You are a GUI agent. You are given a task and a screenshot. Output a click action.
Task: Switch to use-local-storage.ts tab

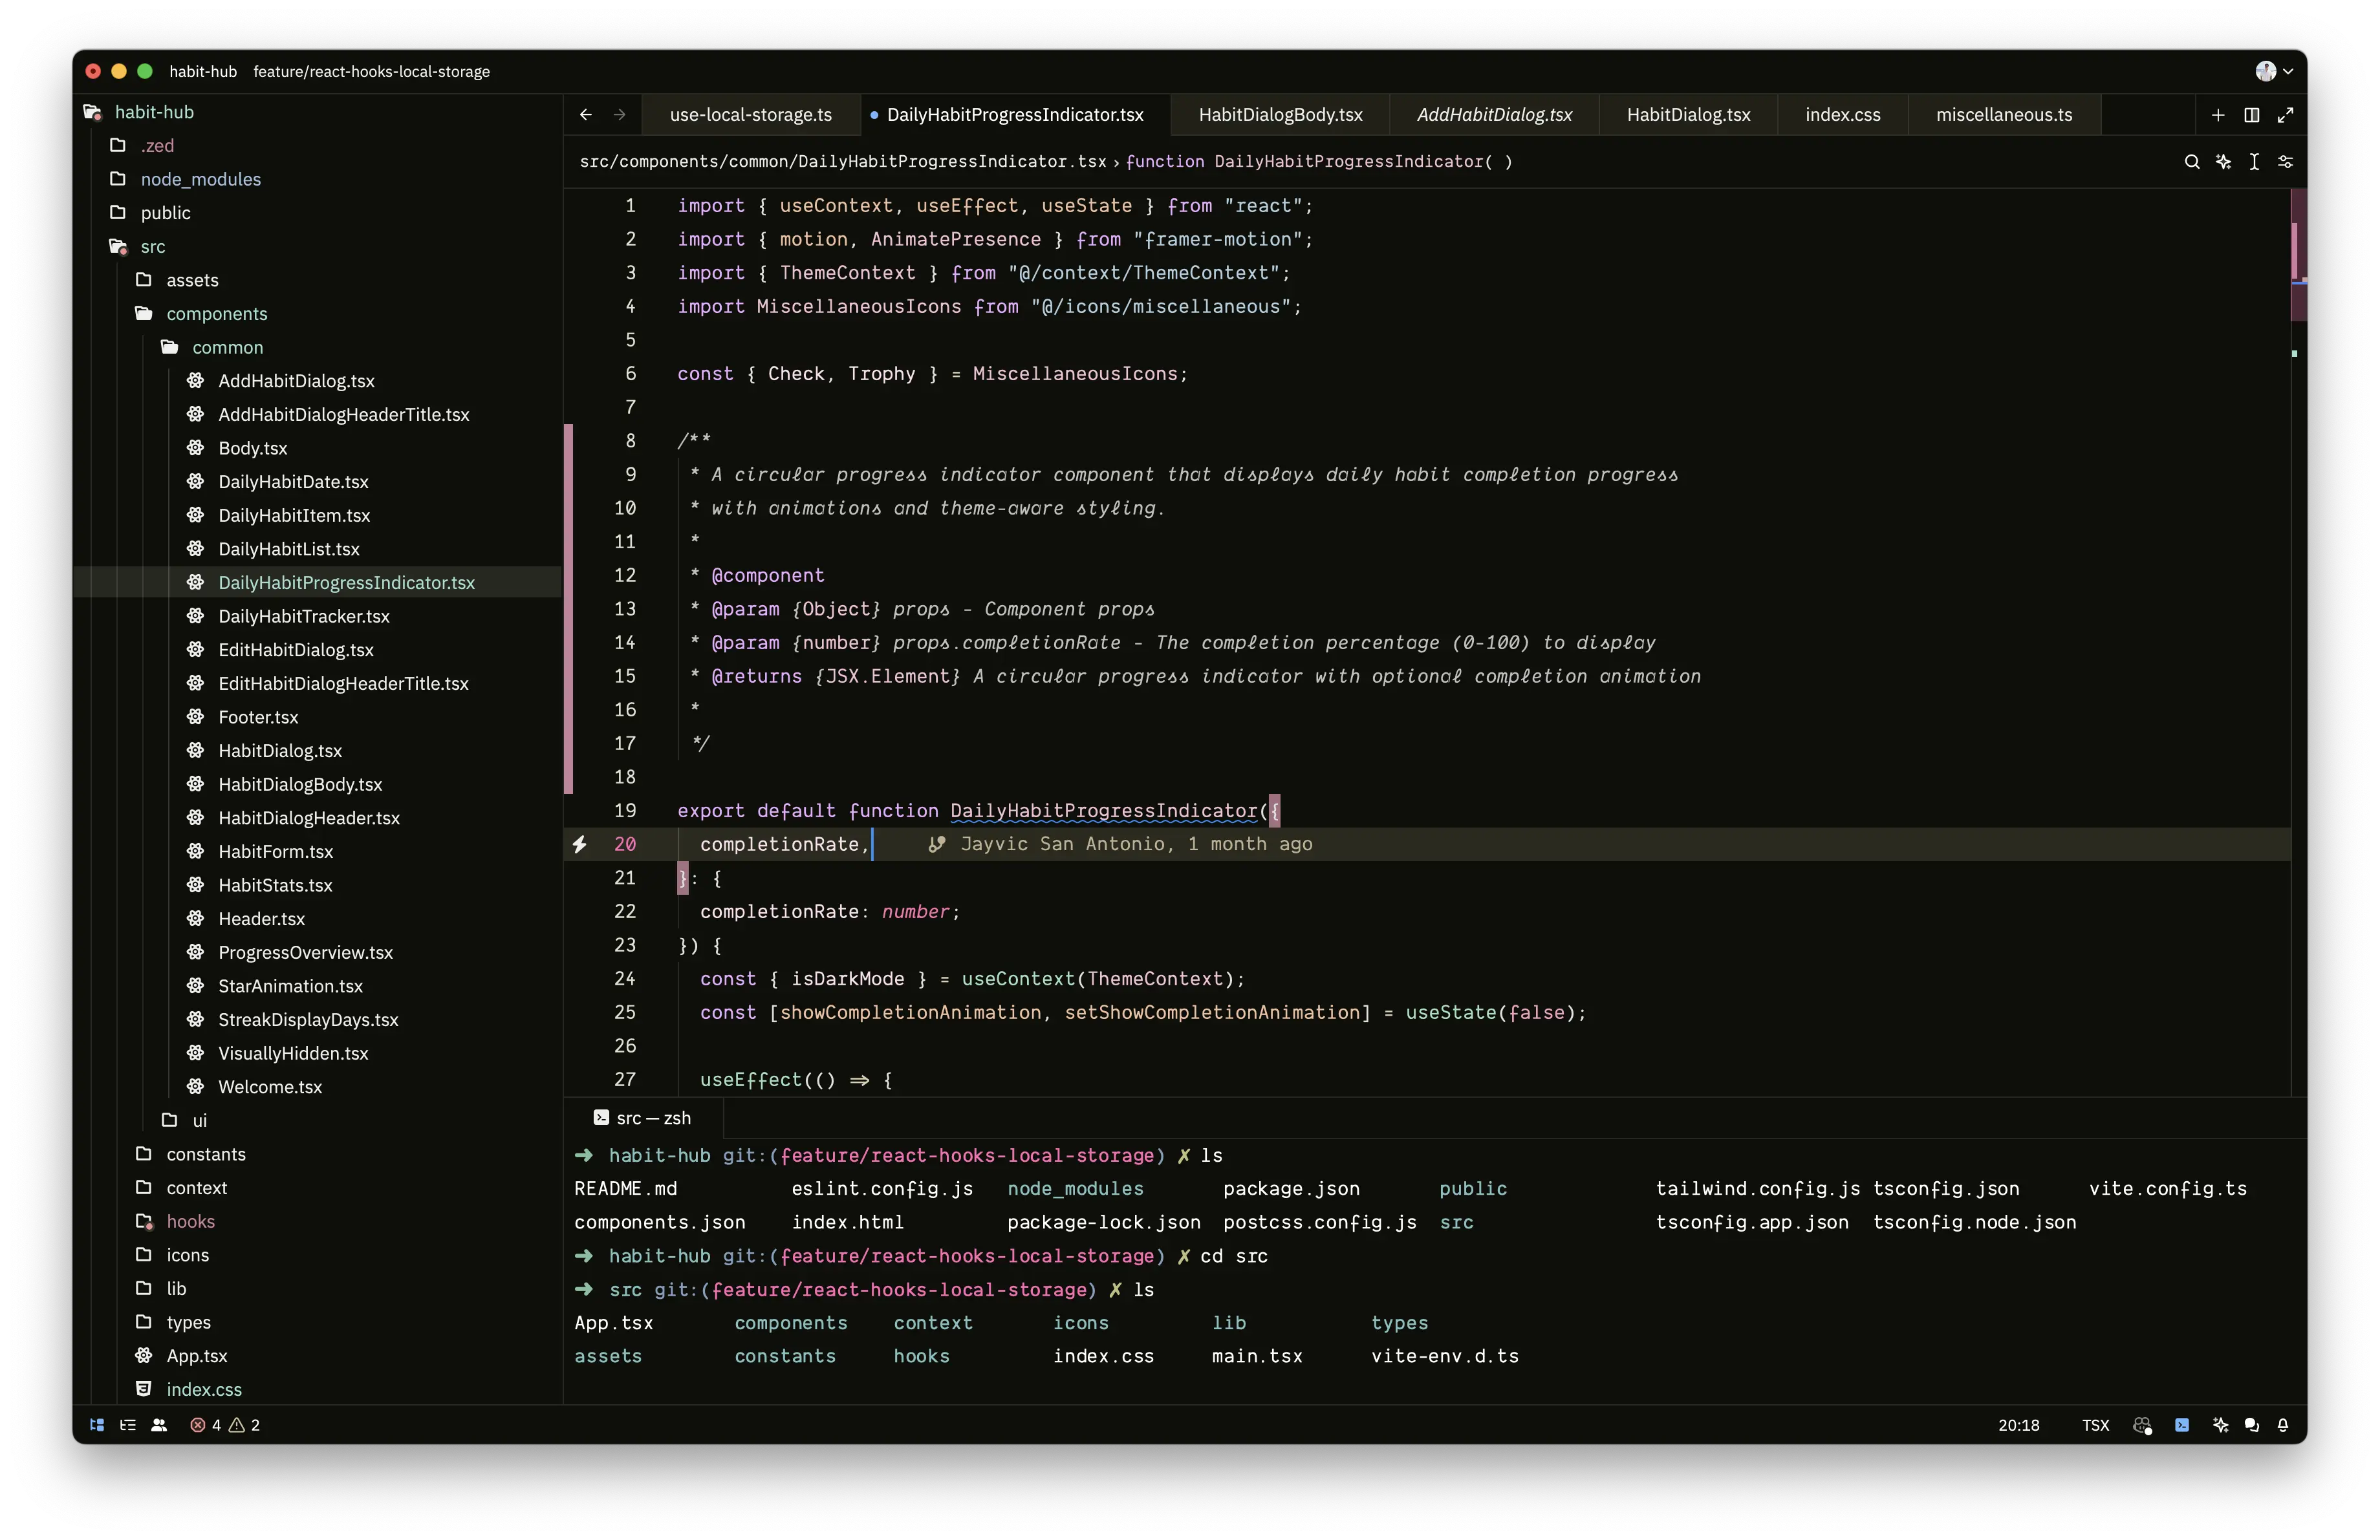pyautogui.click(x=751, y=115)
